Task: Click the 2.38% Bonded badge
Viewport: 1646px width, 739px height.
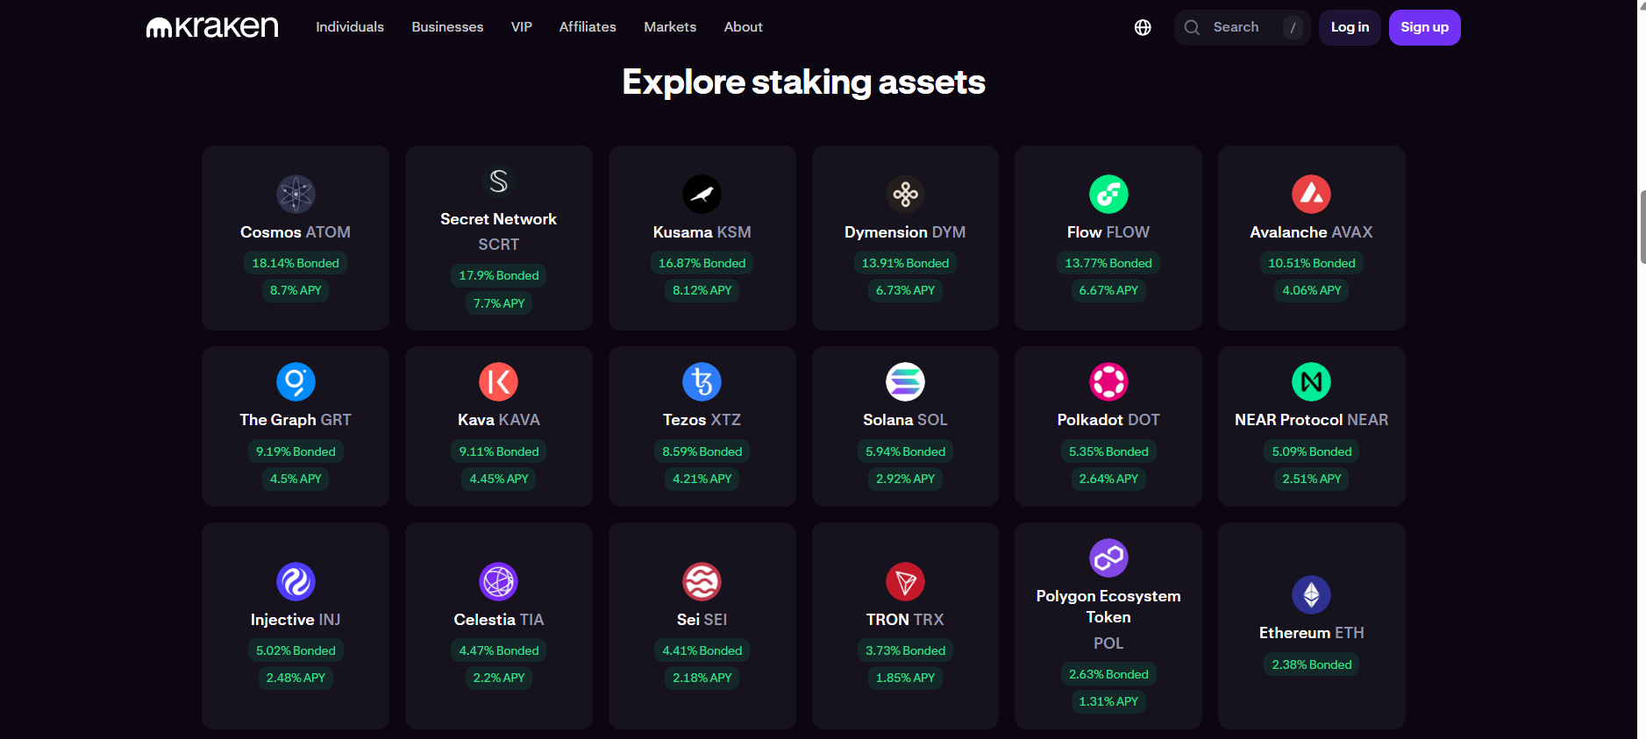Action: tap(1312, 664)
